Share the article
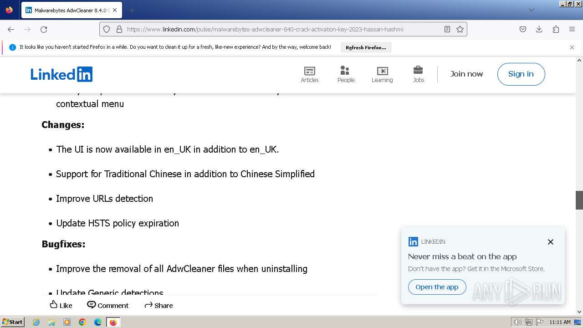Image resolution: width=583 pixels, height=328 pixels. coord(159,305)
